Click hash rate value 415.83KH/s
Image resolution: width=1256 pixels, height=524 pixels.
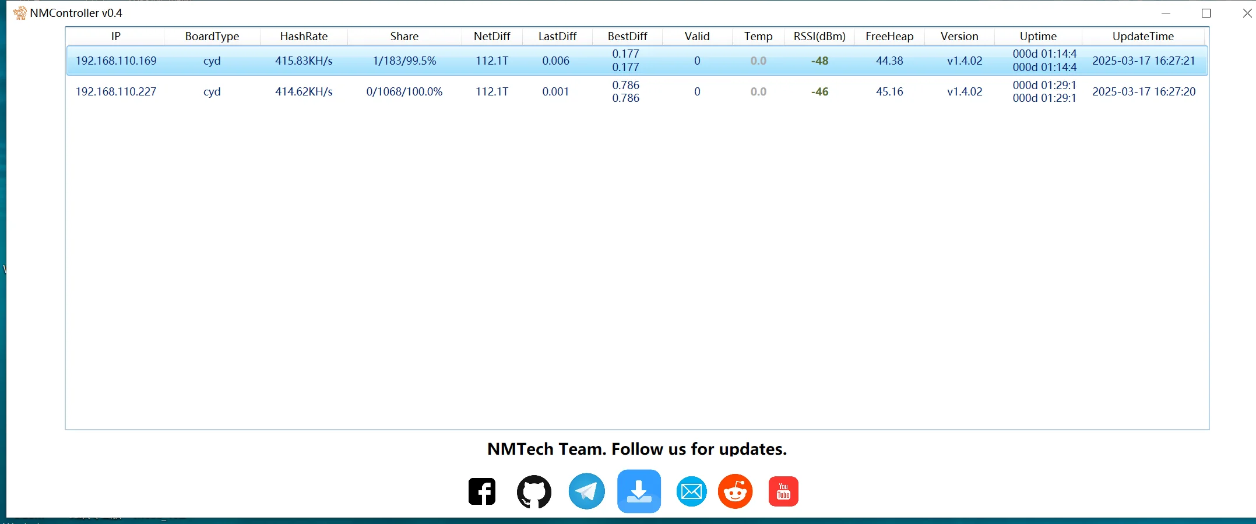(x=304, y=61)
